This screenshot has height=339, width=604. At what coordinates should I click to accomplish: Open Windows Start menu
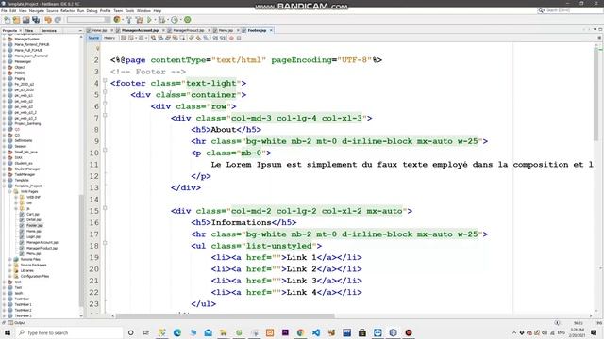(8, 332)
